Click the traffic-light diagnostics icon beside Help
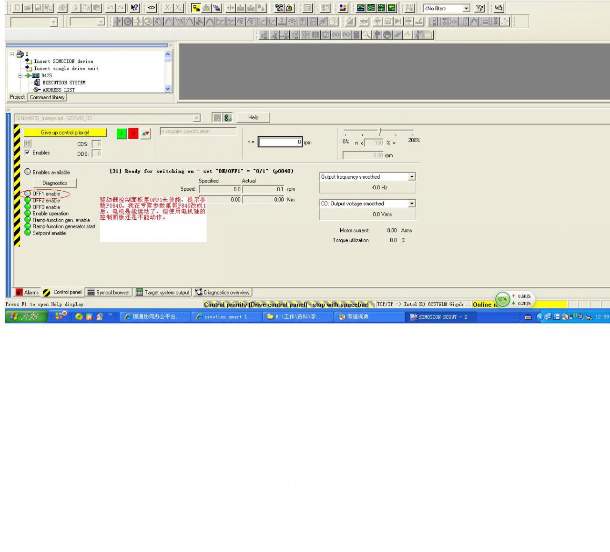The image size is (610, 552). (x=228, y=117)
